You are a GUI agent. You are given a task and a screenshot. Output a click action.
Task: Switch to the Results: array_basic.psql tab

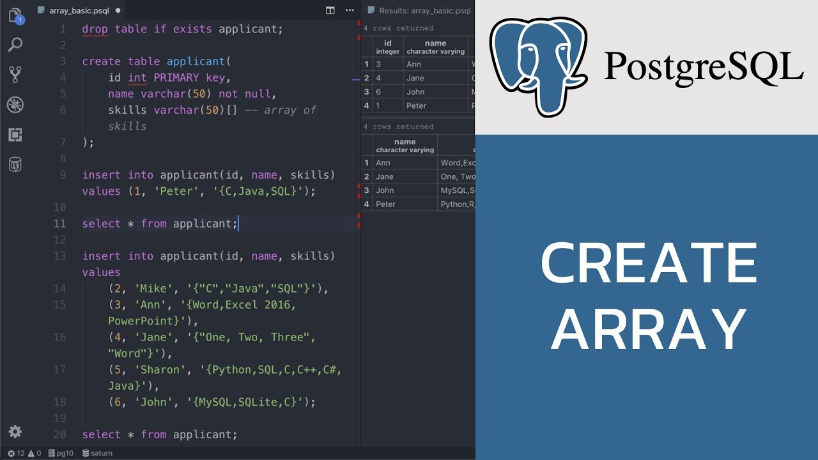(x=419, y=11)
